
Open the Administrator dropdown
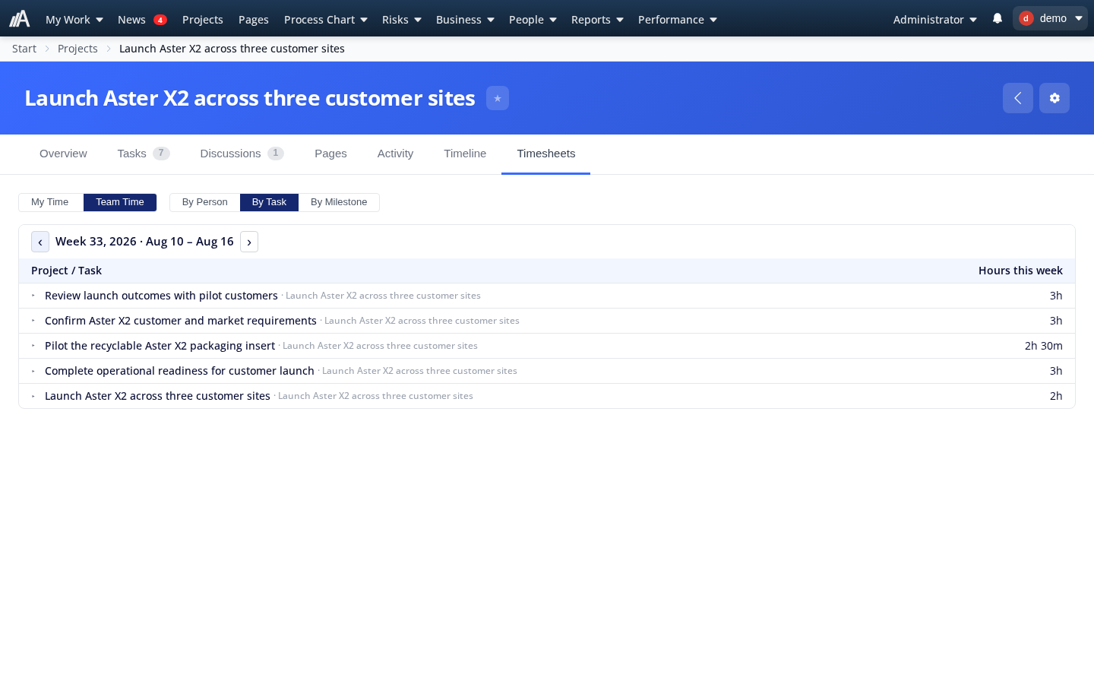(x=935, y=20)
